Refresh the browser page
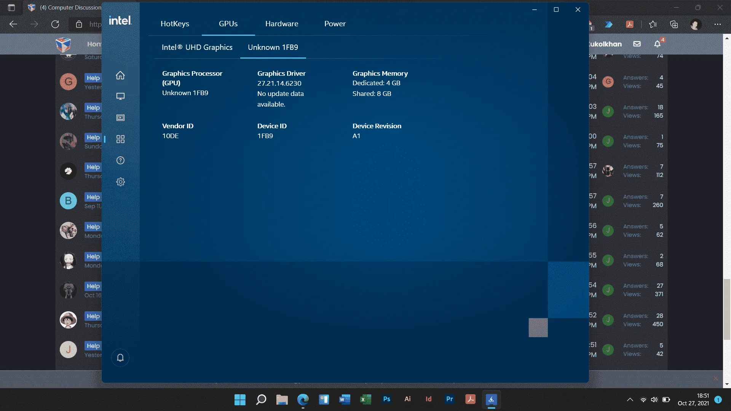Image resolution: width=731 pixels, height=411 pixels. tap(55, 24)
